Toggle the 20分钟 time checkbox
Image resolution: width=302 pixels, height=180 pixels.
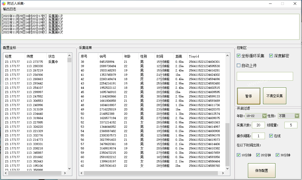(x=258, y=155)
